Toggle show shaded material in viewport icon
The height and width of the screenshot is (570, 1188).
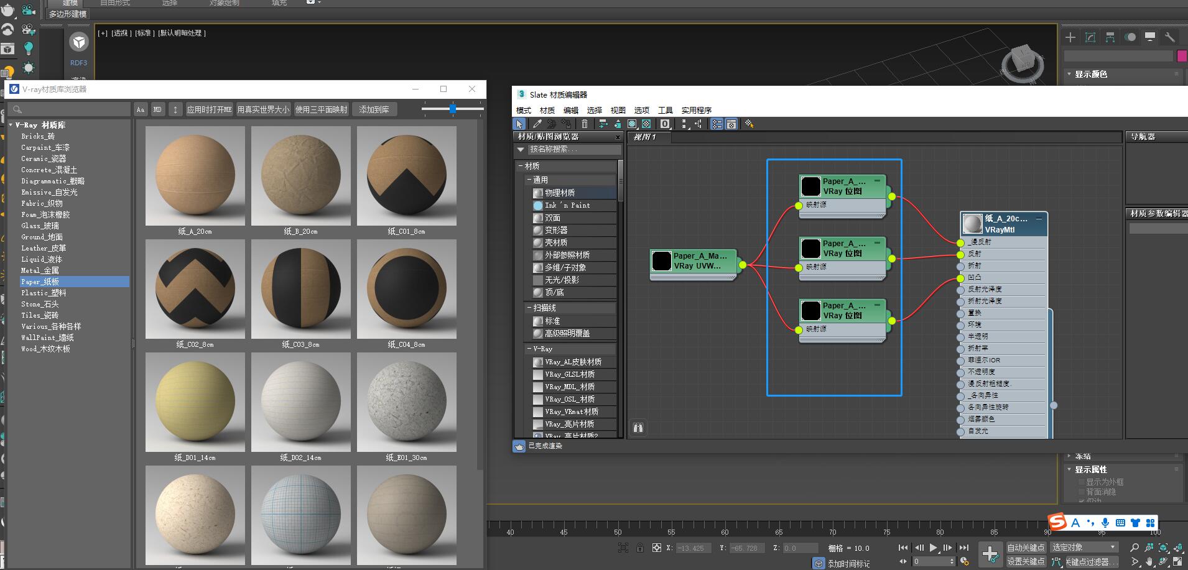tap(632, 124)
